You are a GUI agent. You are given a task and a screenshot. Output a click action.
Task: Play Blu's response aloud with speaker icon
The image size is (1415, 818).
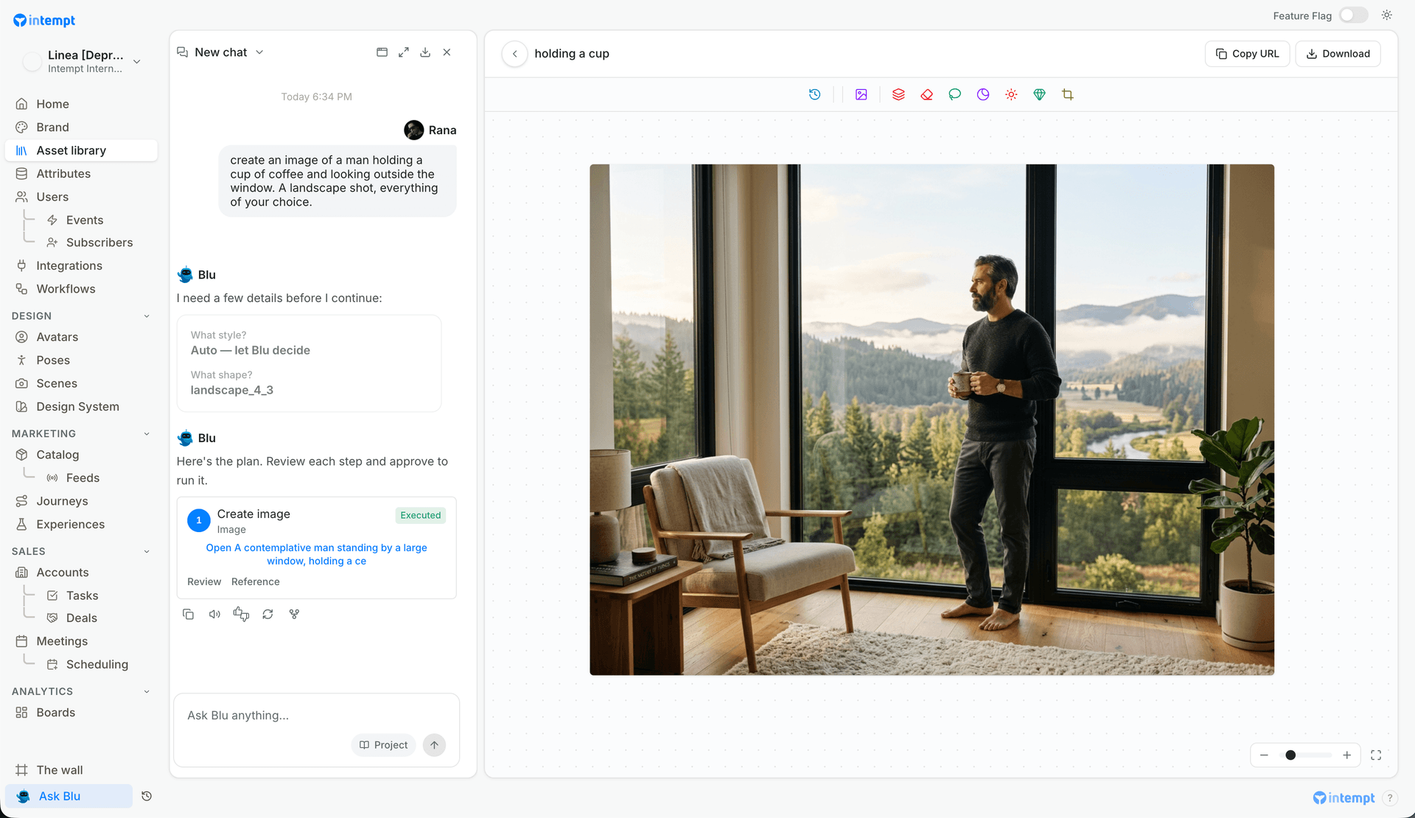pos(214,614)
